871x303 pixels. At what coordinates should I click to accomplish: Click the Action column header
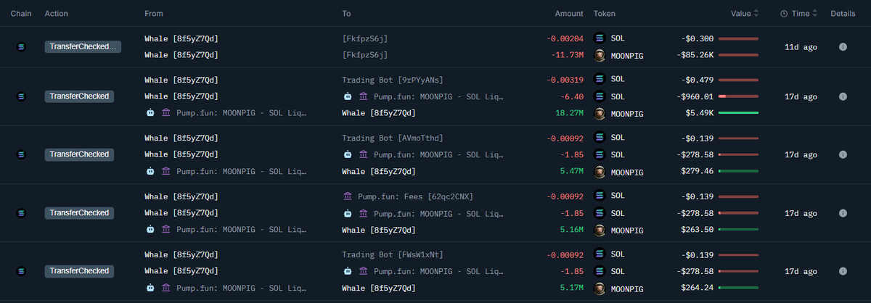tap(57, 14)
